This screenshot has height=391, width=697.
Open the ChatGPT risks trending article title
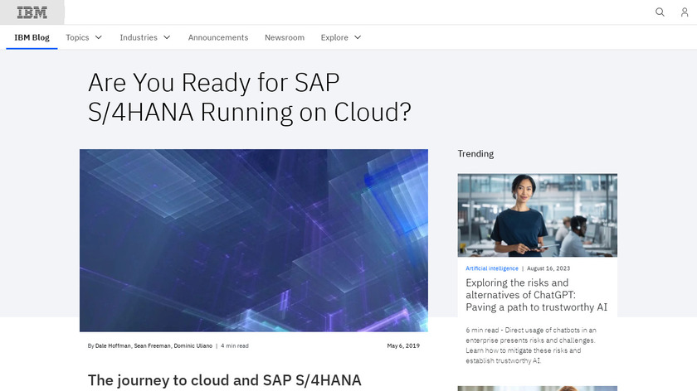(x=536, y=295)
